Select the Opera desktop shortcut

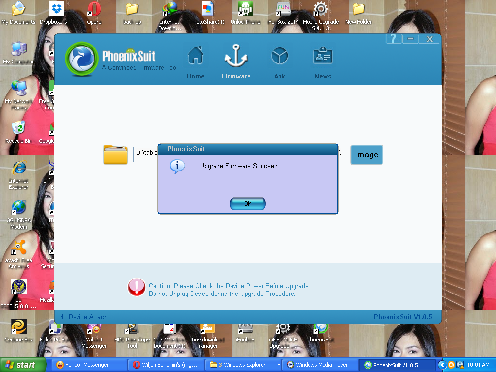94,13
